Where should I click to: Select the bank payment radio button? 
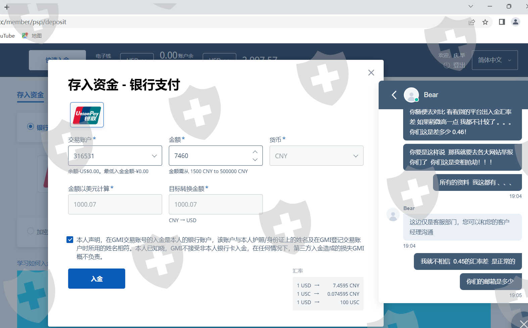(31, 127)
